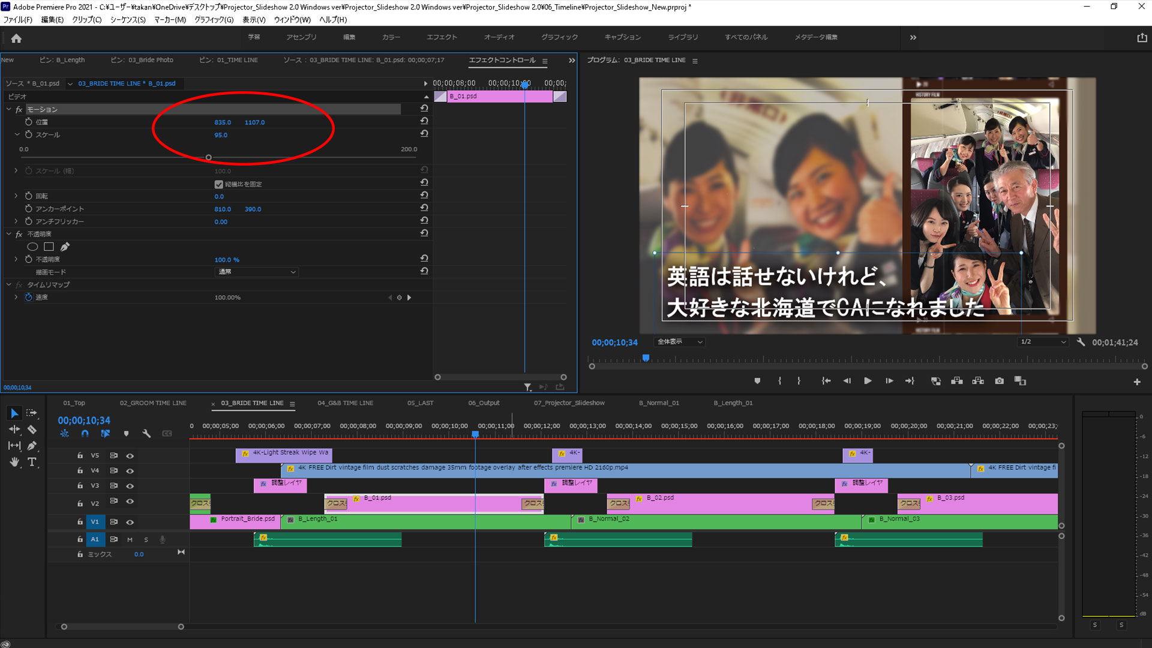Screen dimensions: 1152x648
Task: Create rectangle opacity mask
Action: pyautogui.click(x=49, y=247)
